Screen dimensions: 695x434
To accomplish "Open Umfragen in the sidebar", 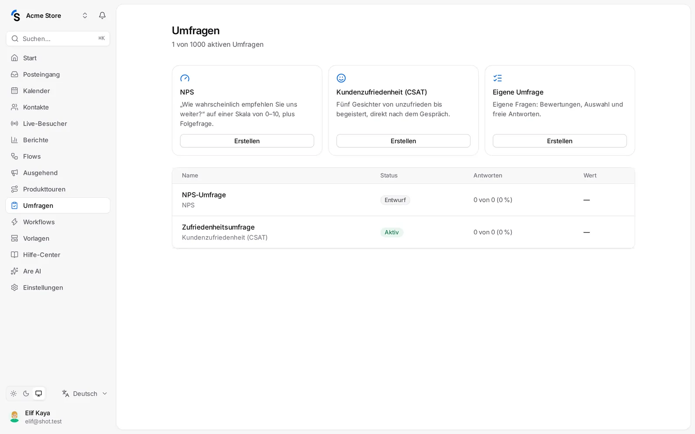I will [x=58, y=206].
